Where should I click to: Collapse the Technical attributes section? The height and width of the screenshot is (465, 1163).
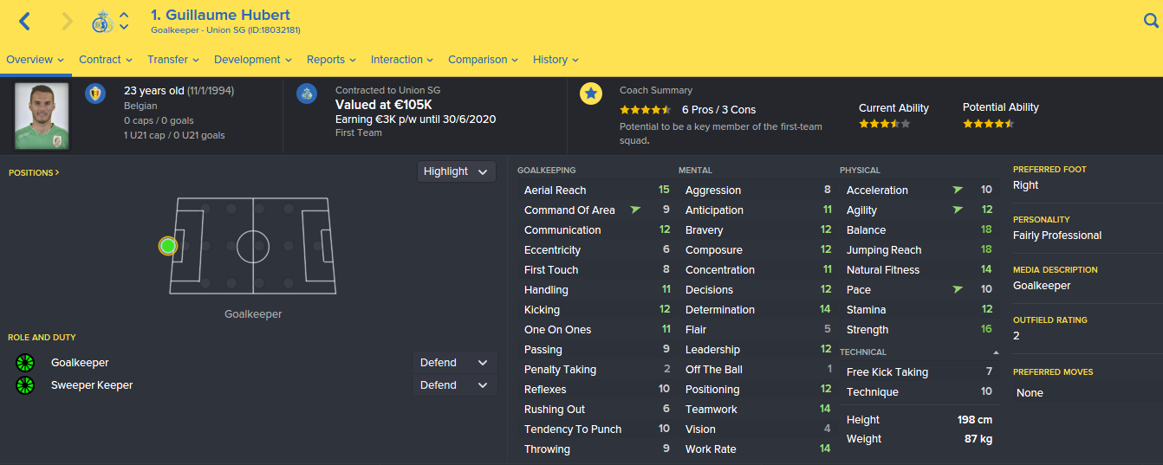pyautogui.click(x=996, y=352)
